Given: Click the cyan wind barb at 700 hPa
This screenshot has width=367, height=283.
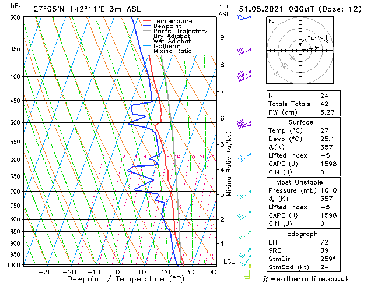Looking at the screenshot, I should [x=244, y=194].
